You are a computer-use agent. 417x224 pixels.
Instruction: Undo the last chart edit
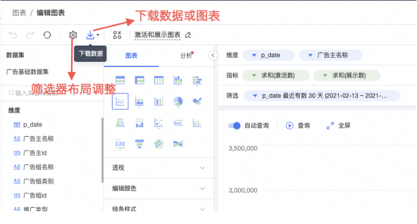[13, 35]
